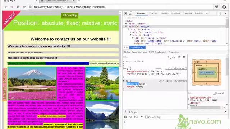
Task: Click the rgb(204, 204, 204) computed swatch
Action: pyautogui.click(x=192, y=100)
